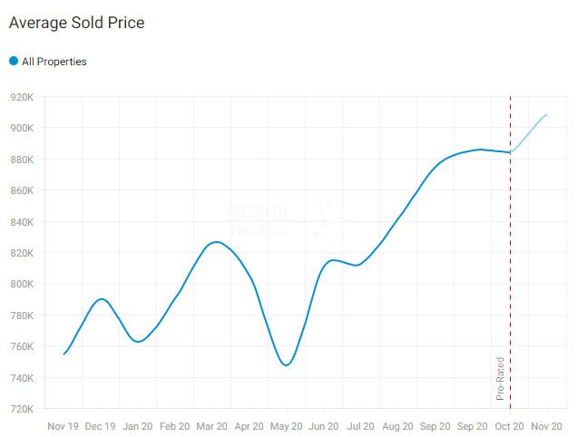Click the light blue projected line segment
The image size is (587, 437).
coord(531,131)
